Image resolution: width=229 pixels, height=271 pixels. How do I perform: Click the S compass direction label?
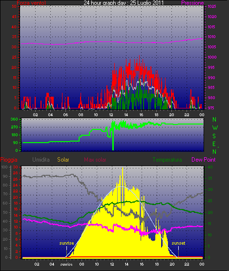click(x=214, y=136)
